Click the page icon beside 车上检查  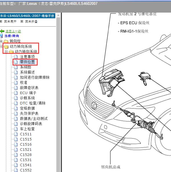[16, 129]
